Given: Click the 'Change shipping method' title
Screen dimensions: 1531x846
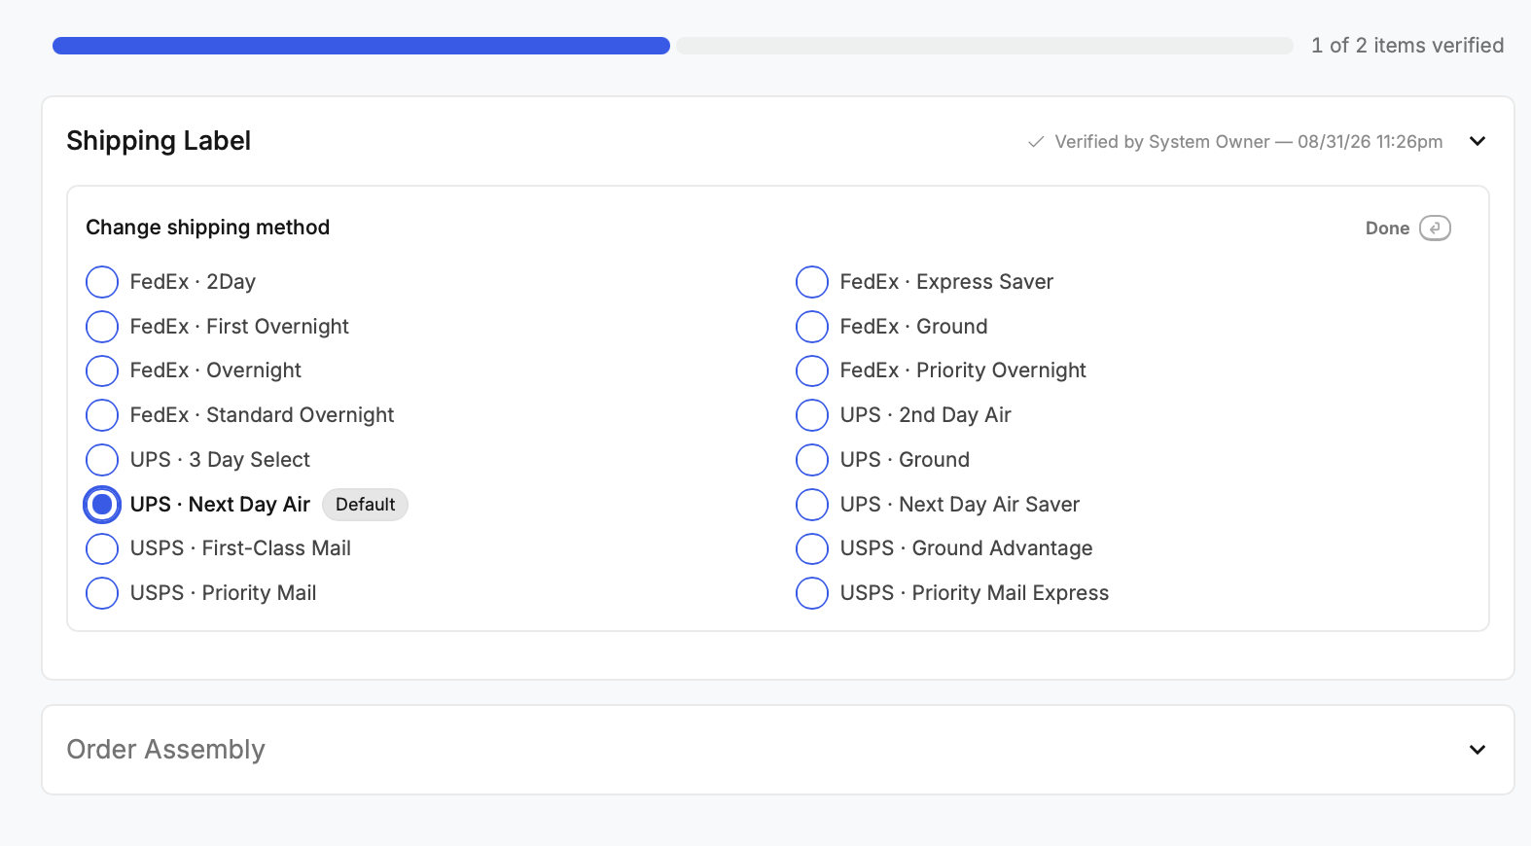Looking at the screenshot, I should pos(208,228).
